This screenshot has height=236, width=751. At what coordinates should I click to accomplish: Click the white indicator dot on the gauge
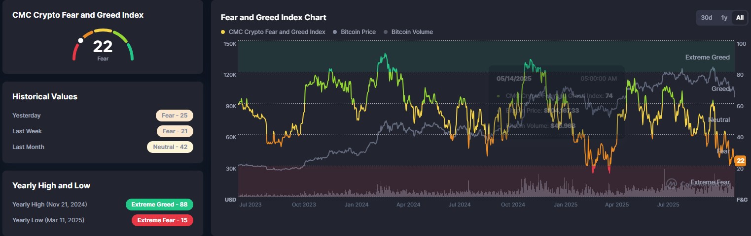pos(81,40)
